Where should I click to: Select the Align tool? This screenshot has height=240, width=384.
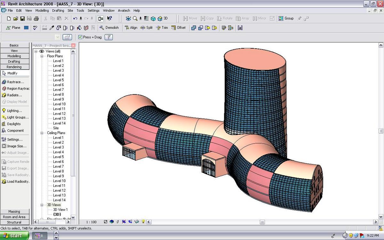(131, 28)
